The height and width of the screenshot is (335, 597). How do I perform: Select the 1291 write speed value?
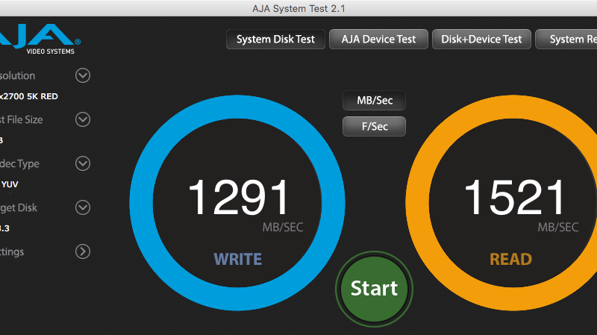coord(237,198)
